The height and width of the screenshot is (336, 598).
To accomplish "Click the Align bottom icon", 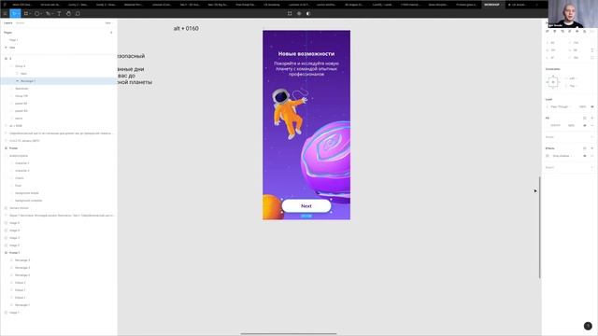I will pyautogui.click(x=585, y=31).
